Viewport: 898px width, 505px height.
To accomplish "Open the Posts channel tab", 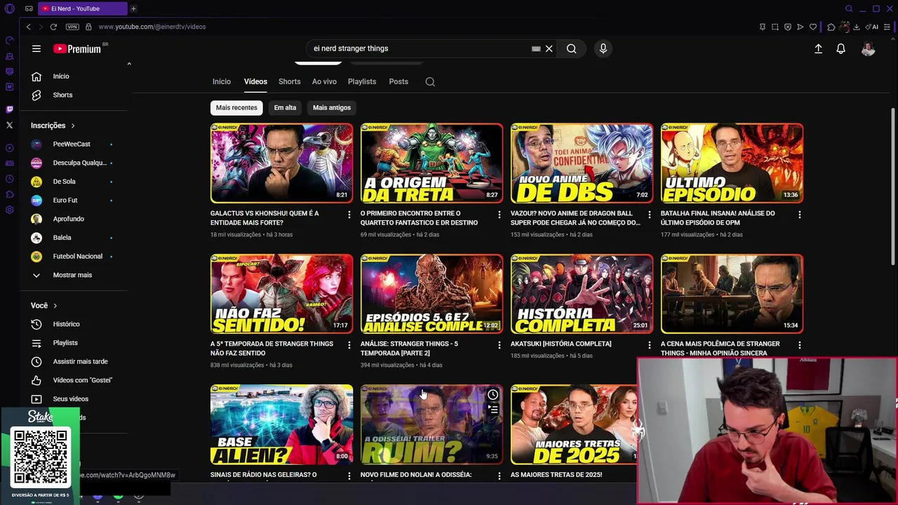I will [x=398, y=81].
